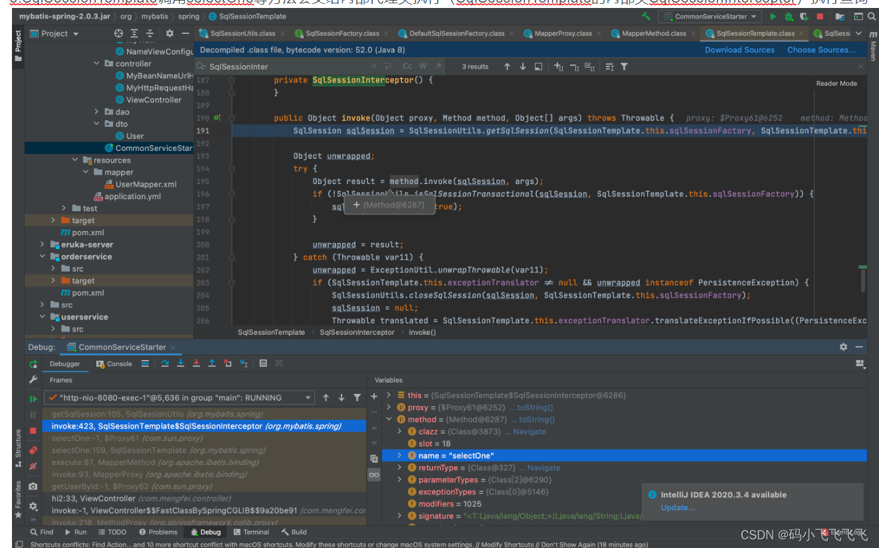Click Update link in IDEA notification

click(678, 507)
